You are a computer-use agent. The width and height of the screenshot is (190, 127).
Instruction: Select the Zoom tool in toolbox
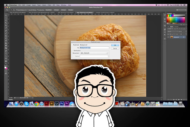click(6, 64)
